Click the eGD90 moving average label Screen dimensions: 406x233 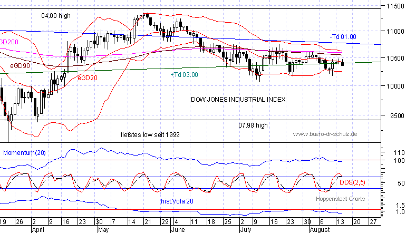tap(20, 66)
